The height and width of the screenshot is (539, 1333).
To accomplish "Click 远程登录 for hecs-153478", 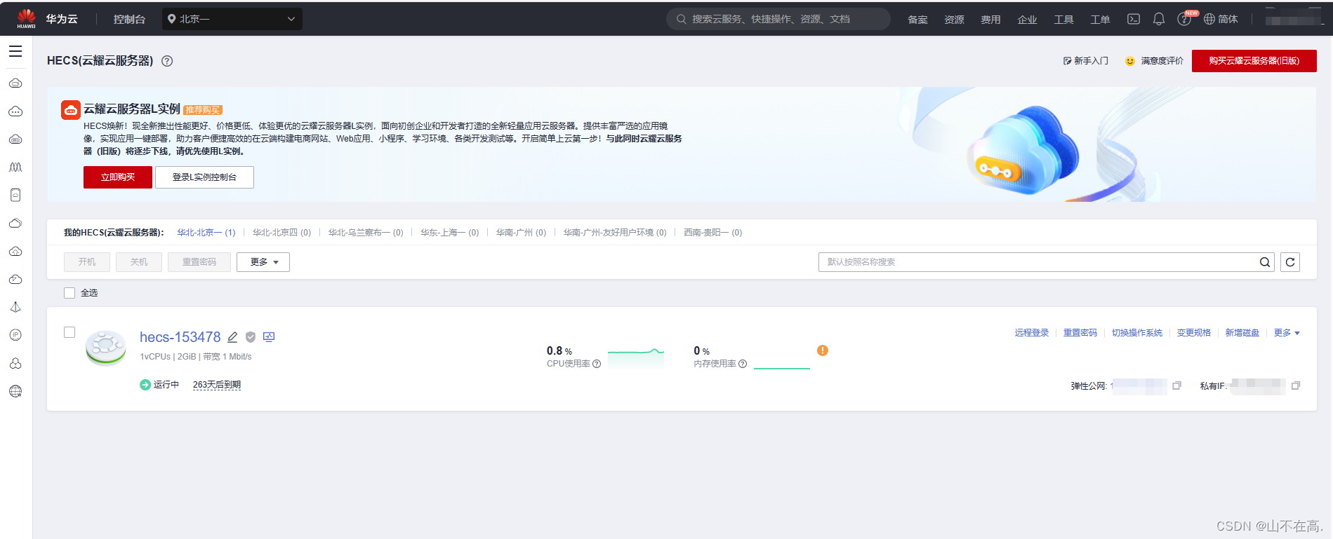I will [1032, 333].
